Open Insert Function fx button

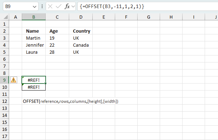click(x=67, y=6)
